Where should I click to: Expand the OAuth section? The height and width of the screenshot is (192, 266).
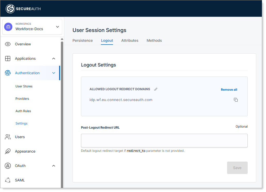coord(54,166)
